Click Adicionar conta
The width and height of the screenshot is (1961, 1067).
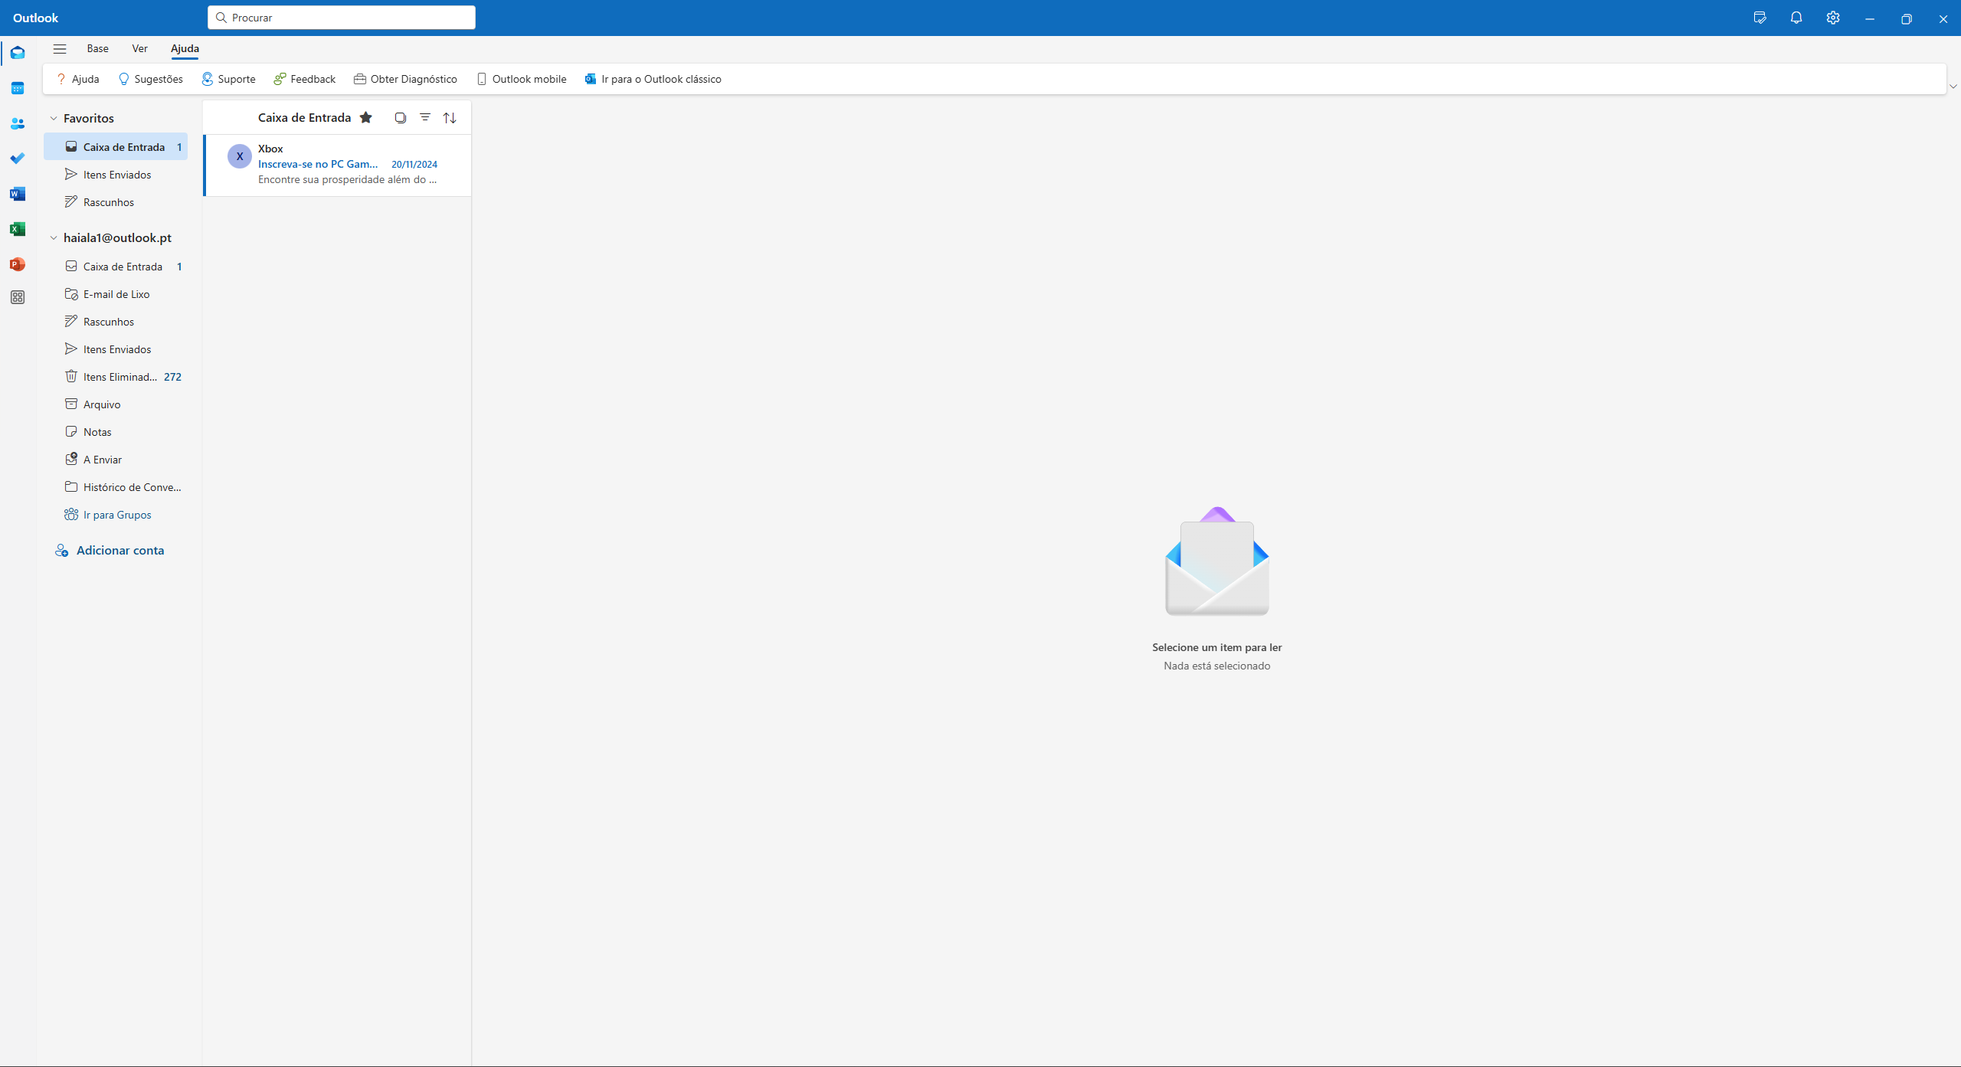coord(110,550)
